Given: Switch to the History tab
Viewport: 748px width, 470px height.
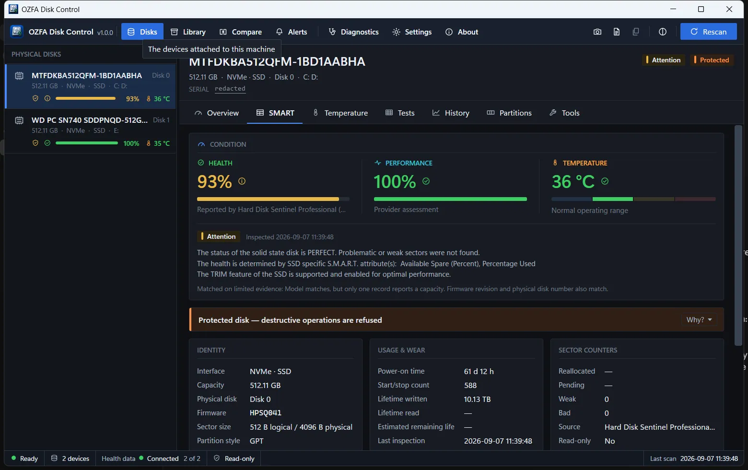Looking at the screenshot, I should [x=451, y=113].
